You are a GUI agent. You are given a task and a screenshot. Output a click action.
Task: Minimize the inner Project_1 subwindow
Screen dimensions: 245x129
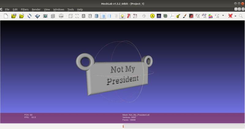tap(236, 9)
